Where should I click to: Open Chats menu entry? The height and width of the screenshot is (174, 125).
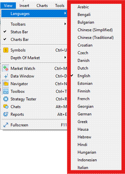coord(34,107)
